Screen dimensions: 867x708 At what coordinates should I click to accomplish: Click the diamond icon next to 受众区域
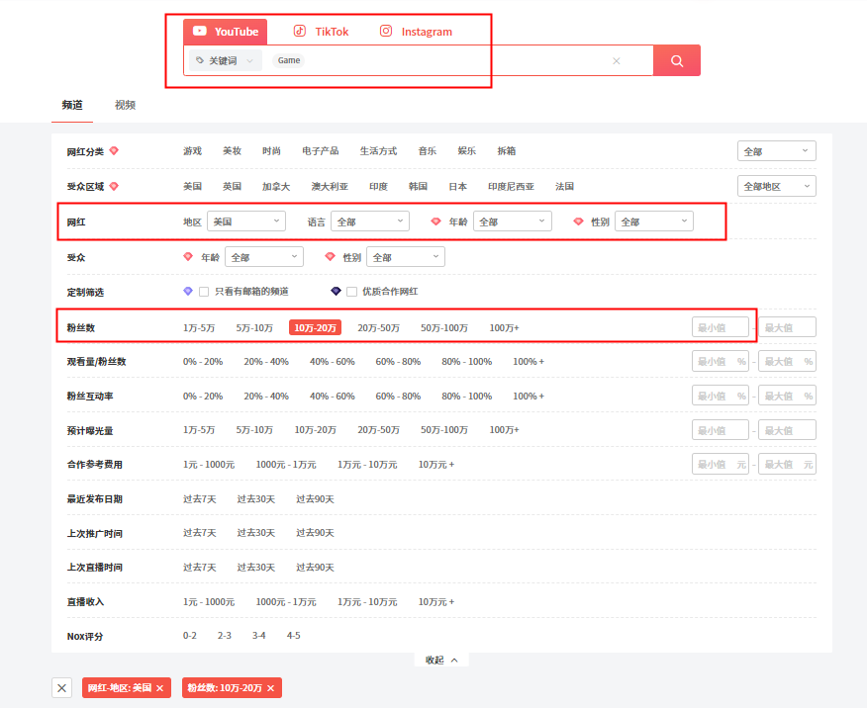click(114, 187)
